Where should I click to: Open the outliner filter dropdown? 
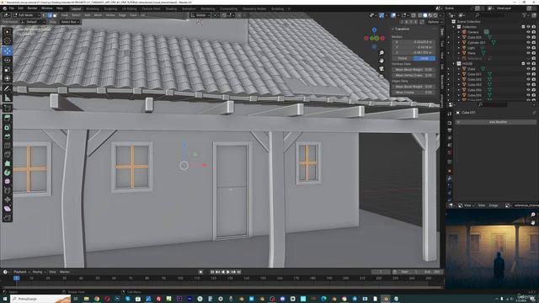(526, 15)
